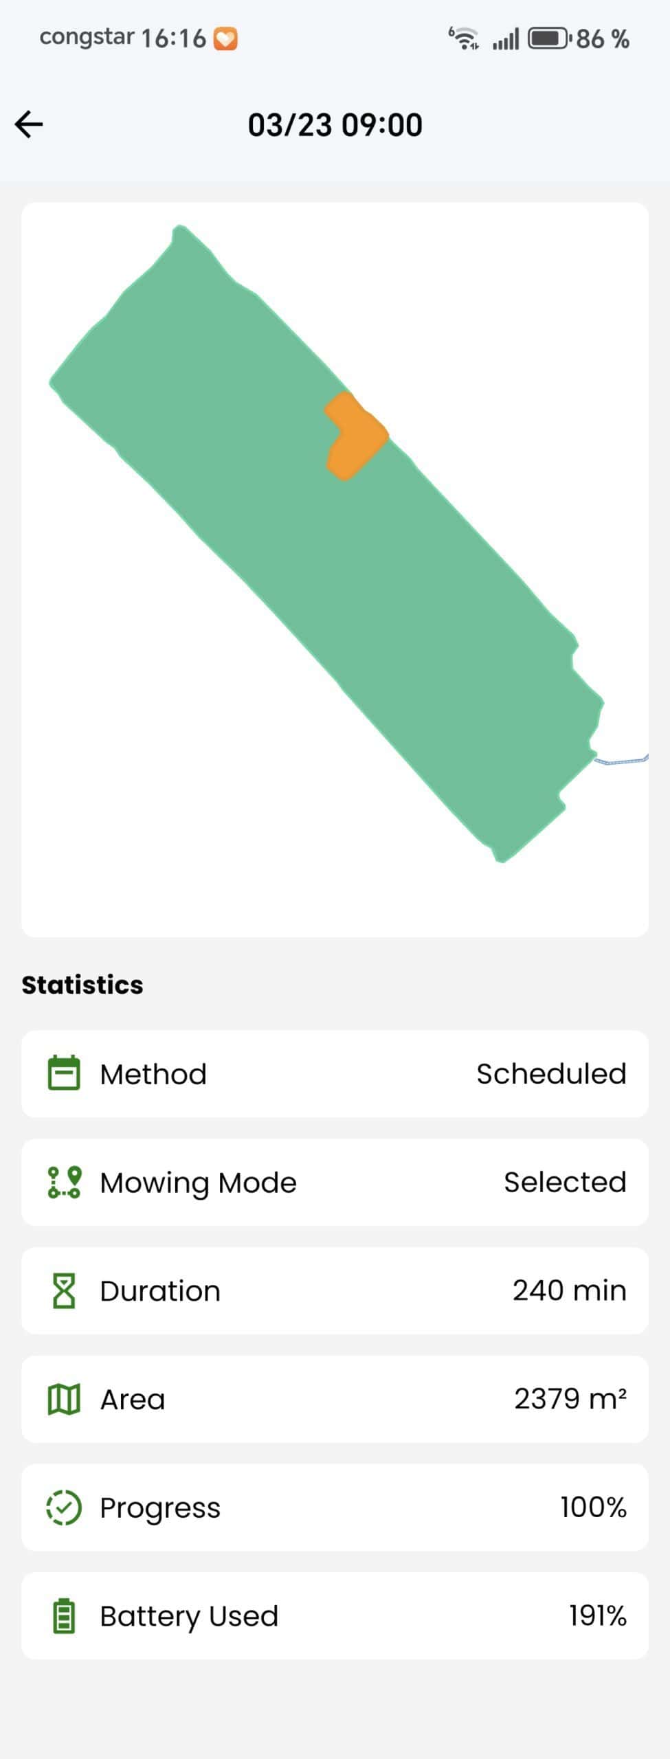Viewport: 670px width, 1759px height.
Task: Click the Progress checkmark circle icon
Action: coord(64,1507)
